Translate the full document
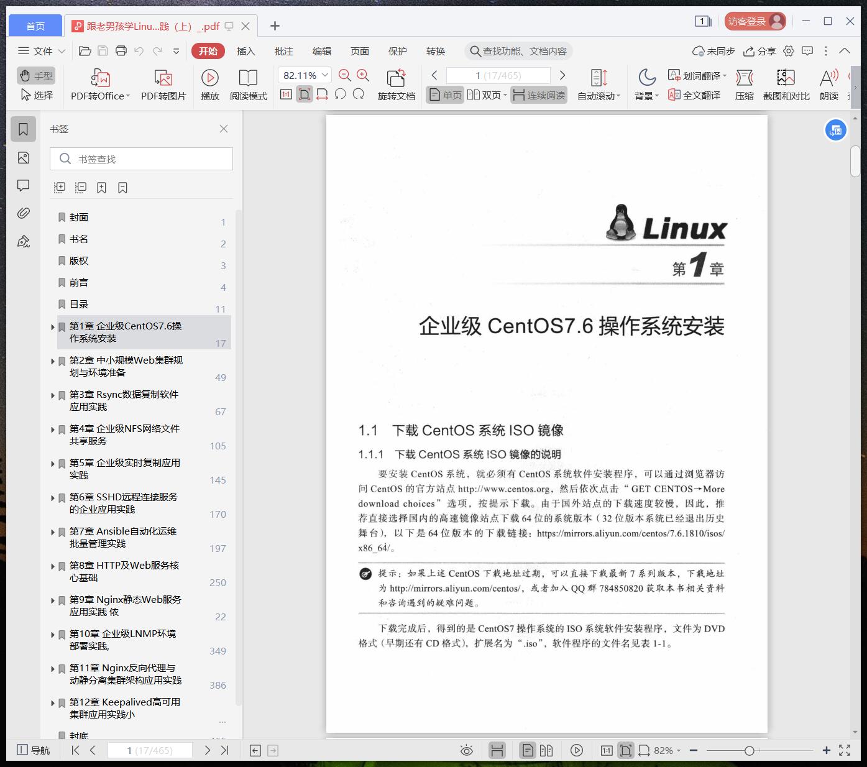This screenshot has width=867, height=767. pos(694,95)
